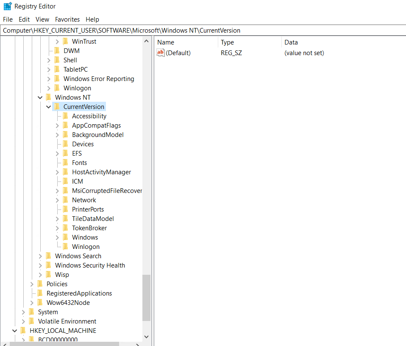Click the TabletPC folder icon

point(57,69)
